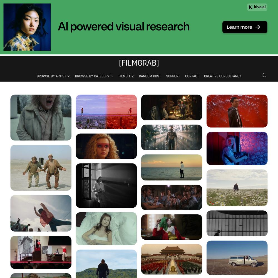Open the dim shop interior still
The width and height of the screenshot is (278, 278).
tap(172, 107)
